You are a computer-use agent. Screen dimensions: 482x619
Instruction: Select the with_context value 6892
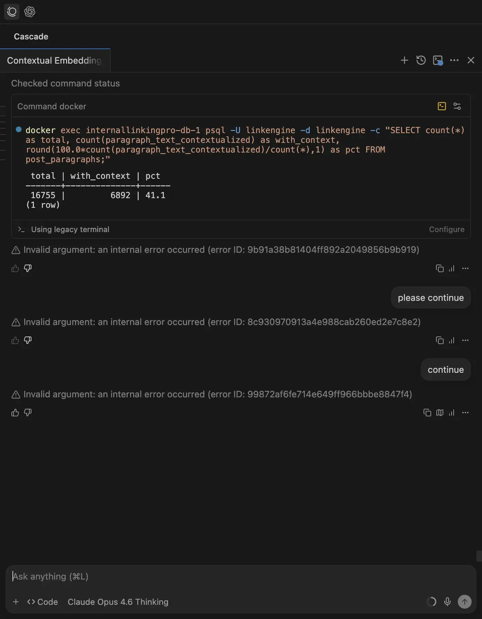coord(120,195)
